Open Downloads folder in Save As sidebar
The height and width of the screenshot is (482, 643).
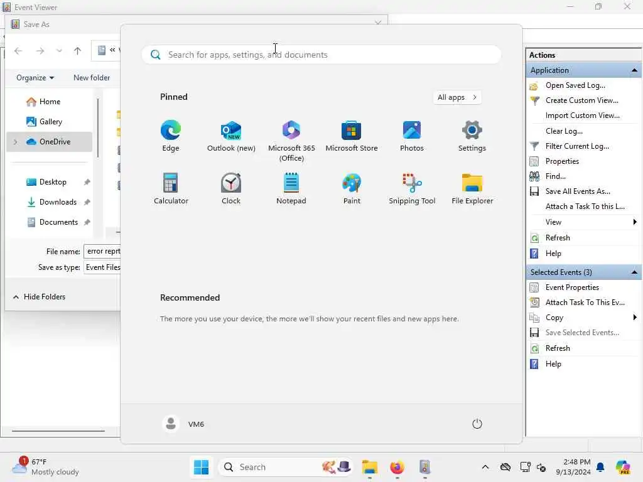pos(57,202)
